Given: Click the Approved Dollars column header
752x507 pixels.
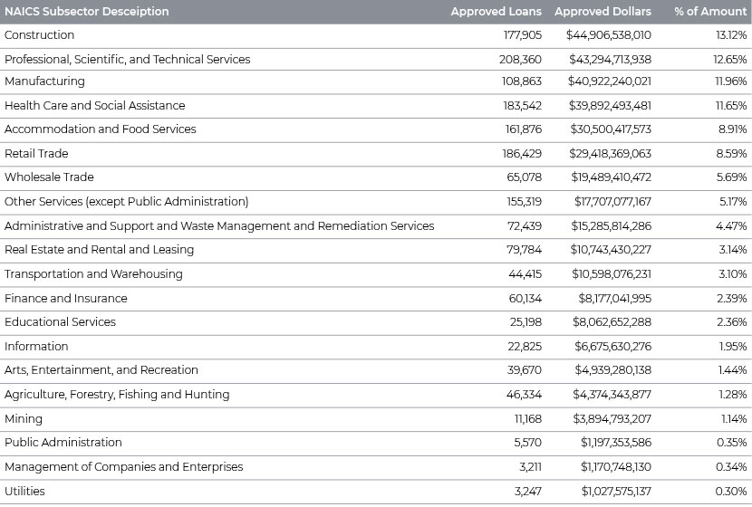Looking at the screenshot, I should click(x=603, y=12).
